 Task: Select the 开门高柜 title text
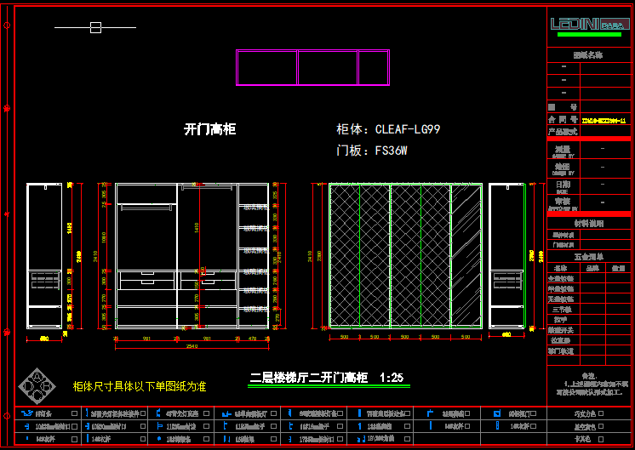tap(209, 129)
